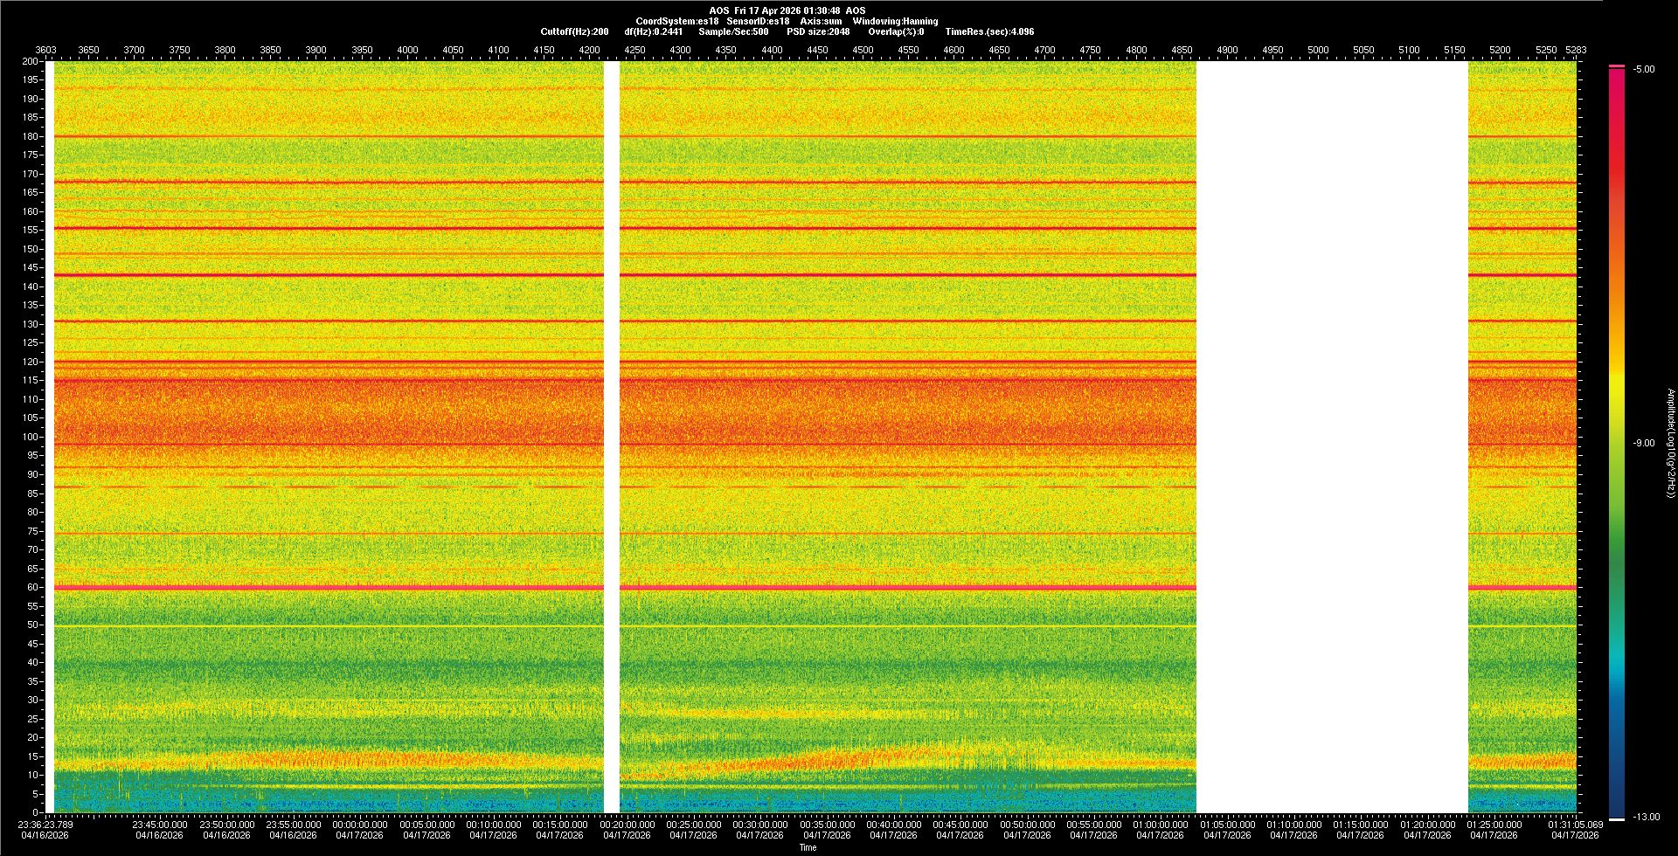Click the 60 Hz tick on frequency axis
Screen dimensions: 1678x856
(31, 587)
